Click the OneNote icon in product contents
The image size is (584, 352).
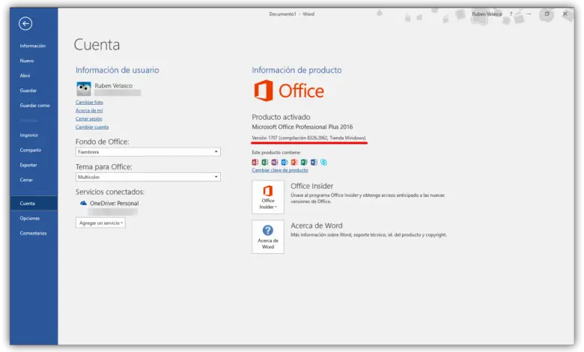point(275,162)
